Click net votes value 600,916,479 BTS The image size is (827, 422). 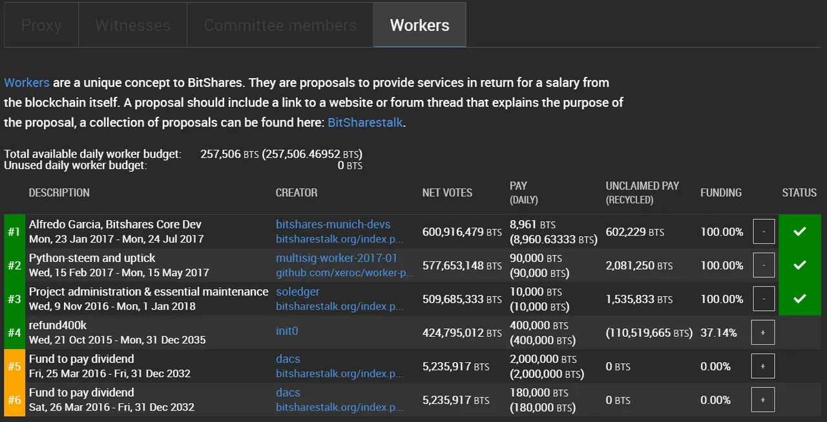pos(462,232)
